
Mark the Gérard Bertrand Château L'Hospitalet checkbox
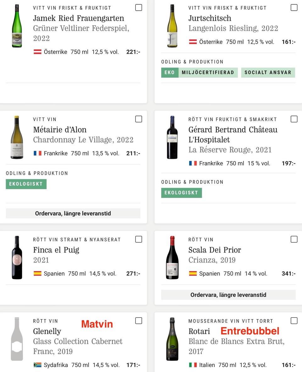(294, 119)
